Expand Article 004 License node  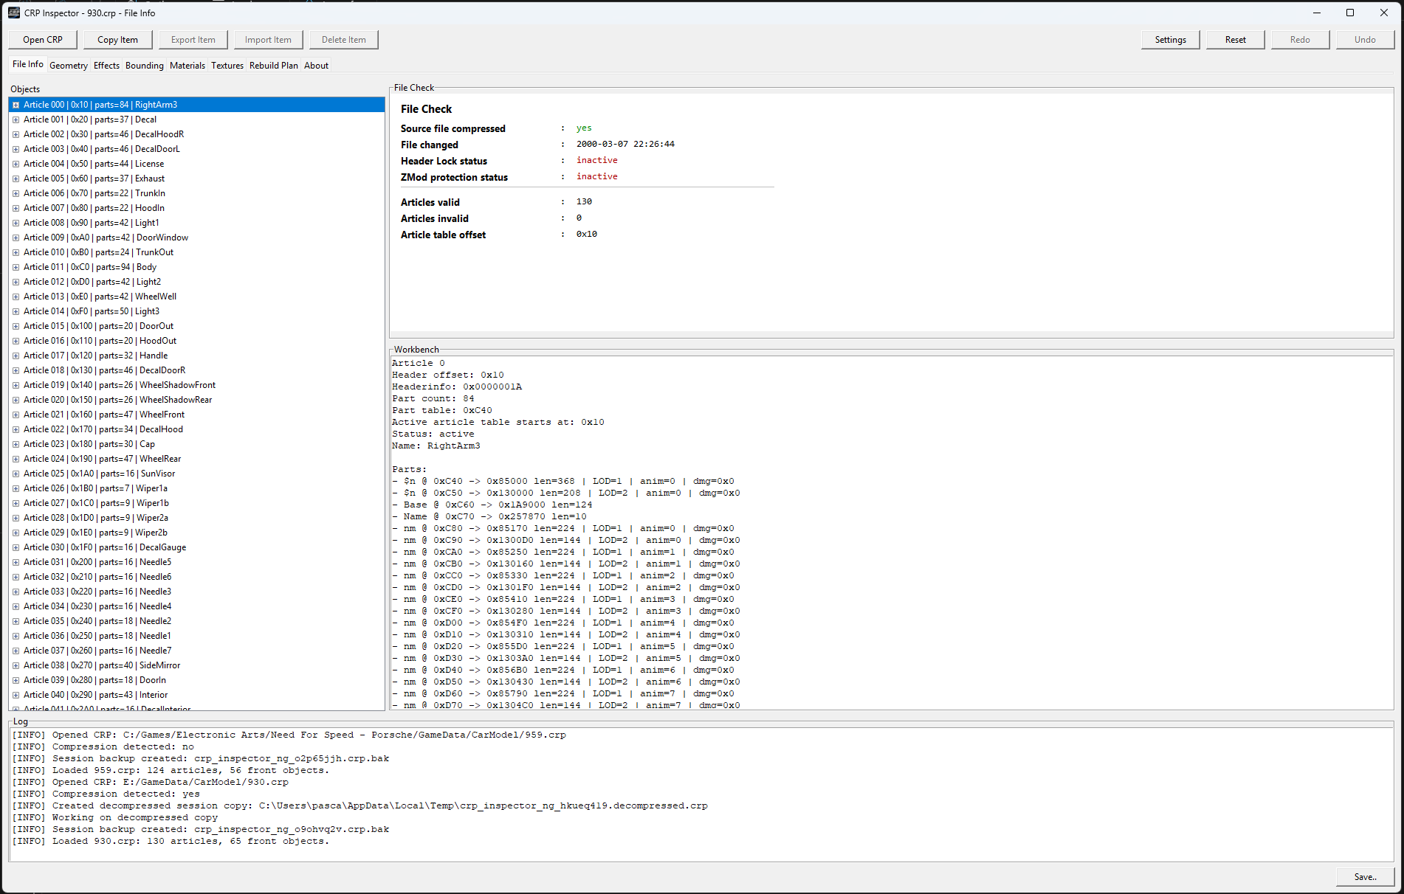point(16,164)
